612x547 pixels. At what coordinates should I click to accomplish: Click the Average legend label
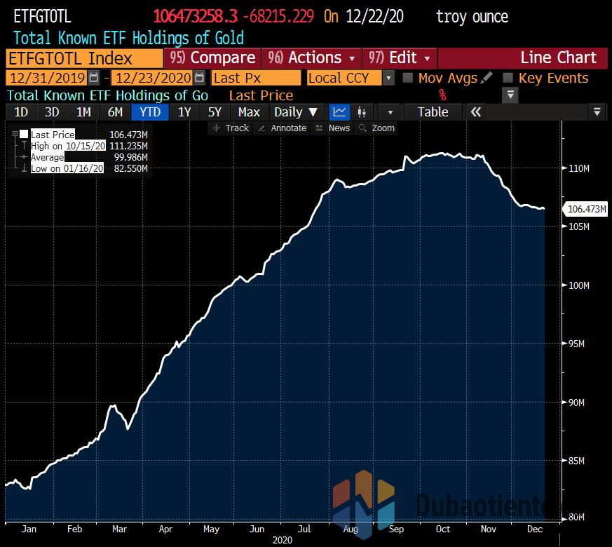[47, 157]
